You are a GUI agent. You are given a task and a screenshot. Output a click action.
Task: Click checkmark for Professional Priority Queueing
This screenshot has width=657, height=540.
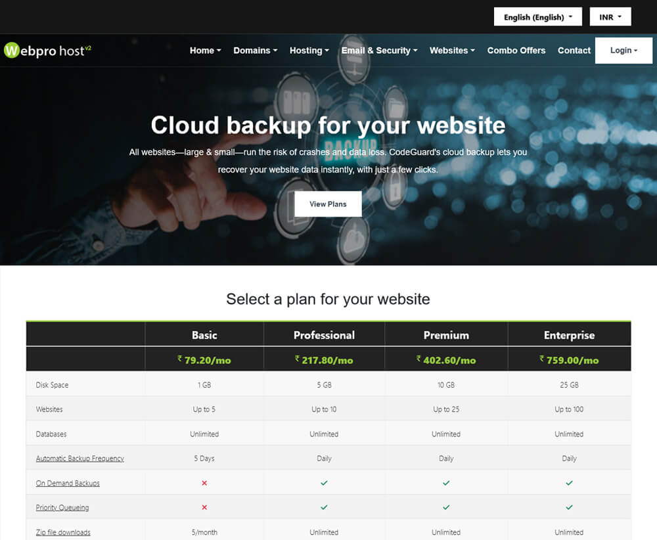coord(324,507)
